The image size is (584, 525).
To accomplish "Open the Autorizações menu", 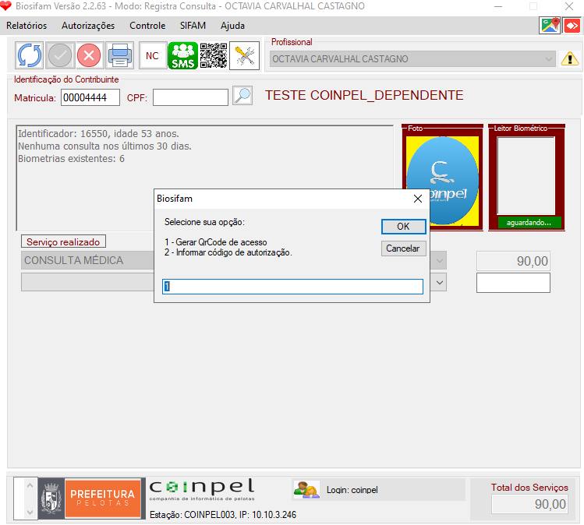I will 88,26.
